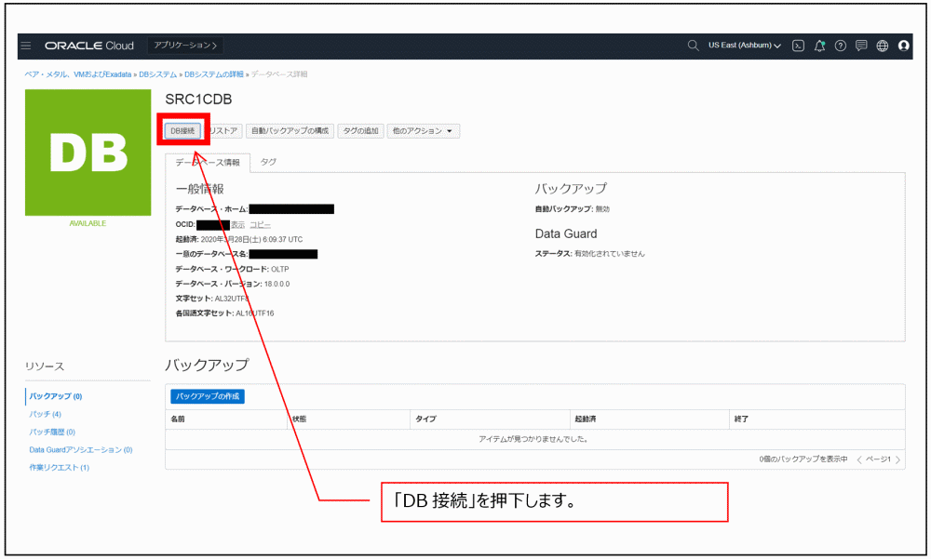This screenshot has height=559, width=931.
Task: Open the DBシステムの詳細 breadcrumb link
Action: pyautogui.click(x=214, y=74)
